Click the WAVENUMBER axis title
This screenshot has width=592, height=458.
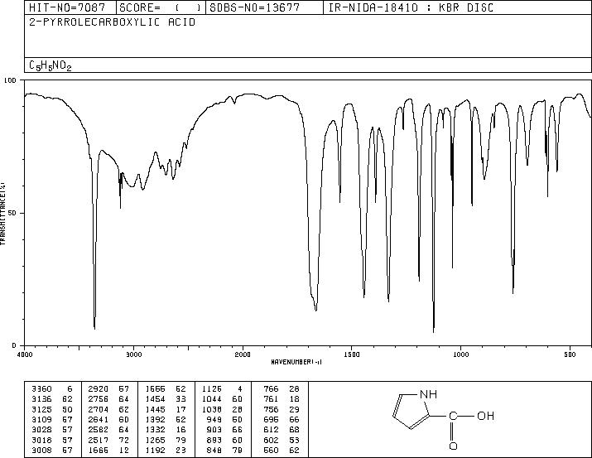click(x=296, y=362)
